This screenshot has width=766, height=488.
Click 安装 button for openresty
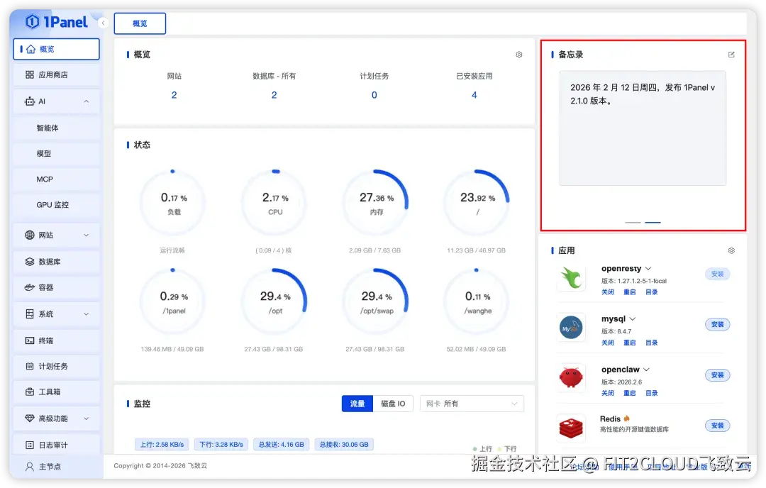point(718,274)
